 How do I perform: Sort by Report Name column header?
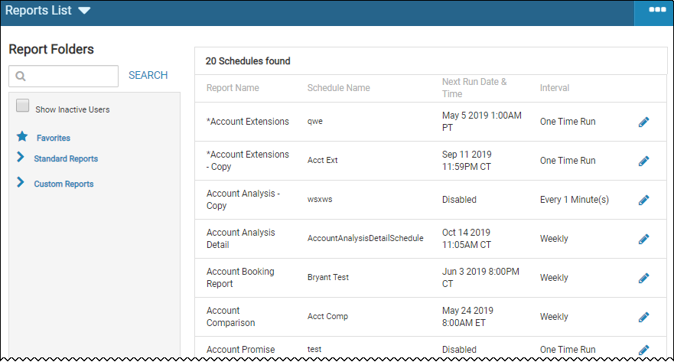point(233,88)
